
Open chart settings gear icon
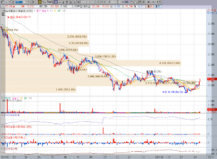click(x=143, y=2)
